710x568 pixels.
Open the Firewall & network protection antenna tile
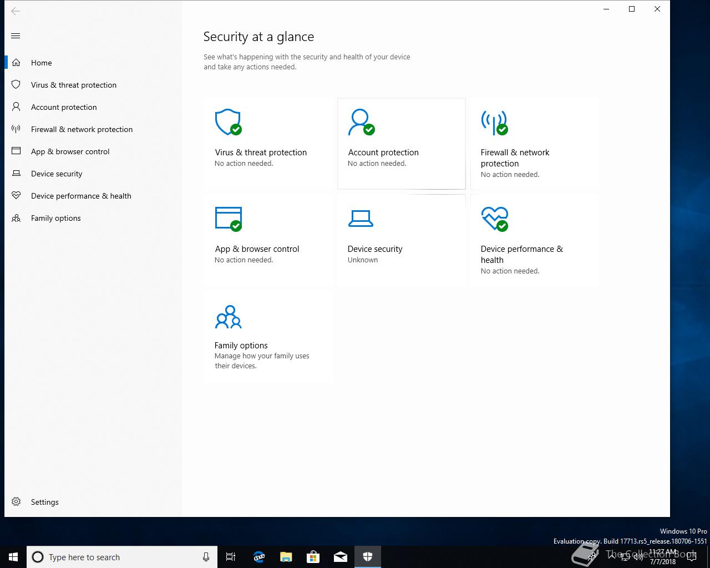(535, 144)
